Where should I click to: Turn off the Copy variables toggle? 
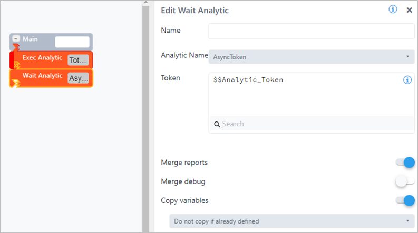coord(405,200)
